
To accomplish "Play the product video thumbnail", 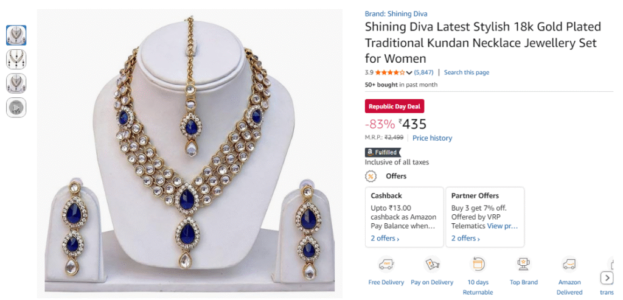I will click(x=16, y=107).
